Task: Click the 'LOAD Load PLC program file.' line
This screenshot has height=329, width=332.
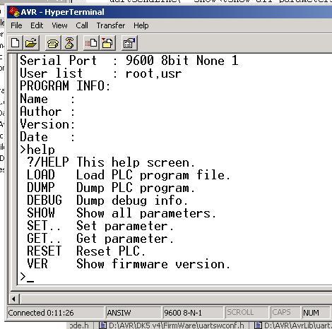Action: (129, 175)
